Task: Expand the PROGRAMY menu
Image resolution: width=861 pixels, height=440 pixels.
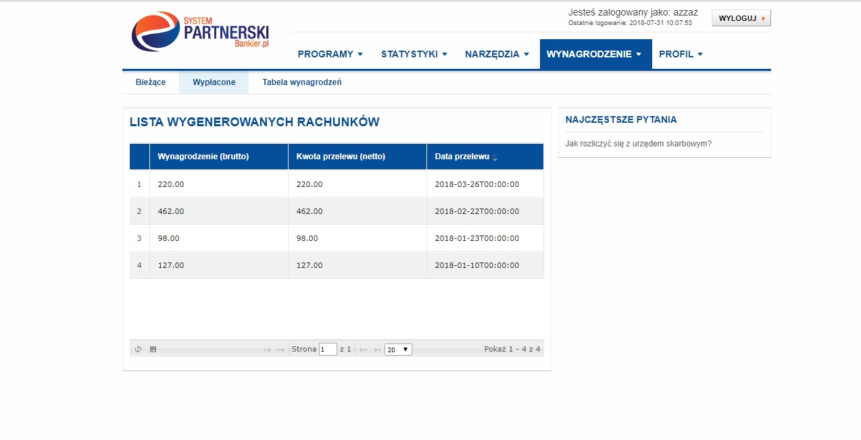Action: (330, 54)
